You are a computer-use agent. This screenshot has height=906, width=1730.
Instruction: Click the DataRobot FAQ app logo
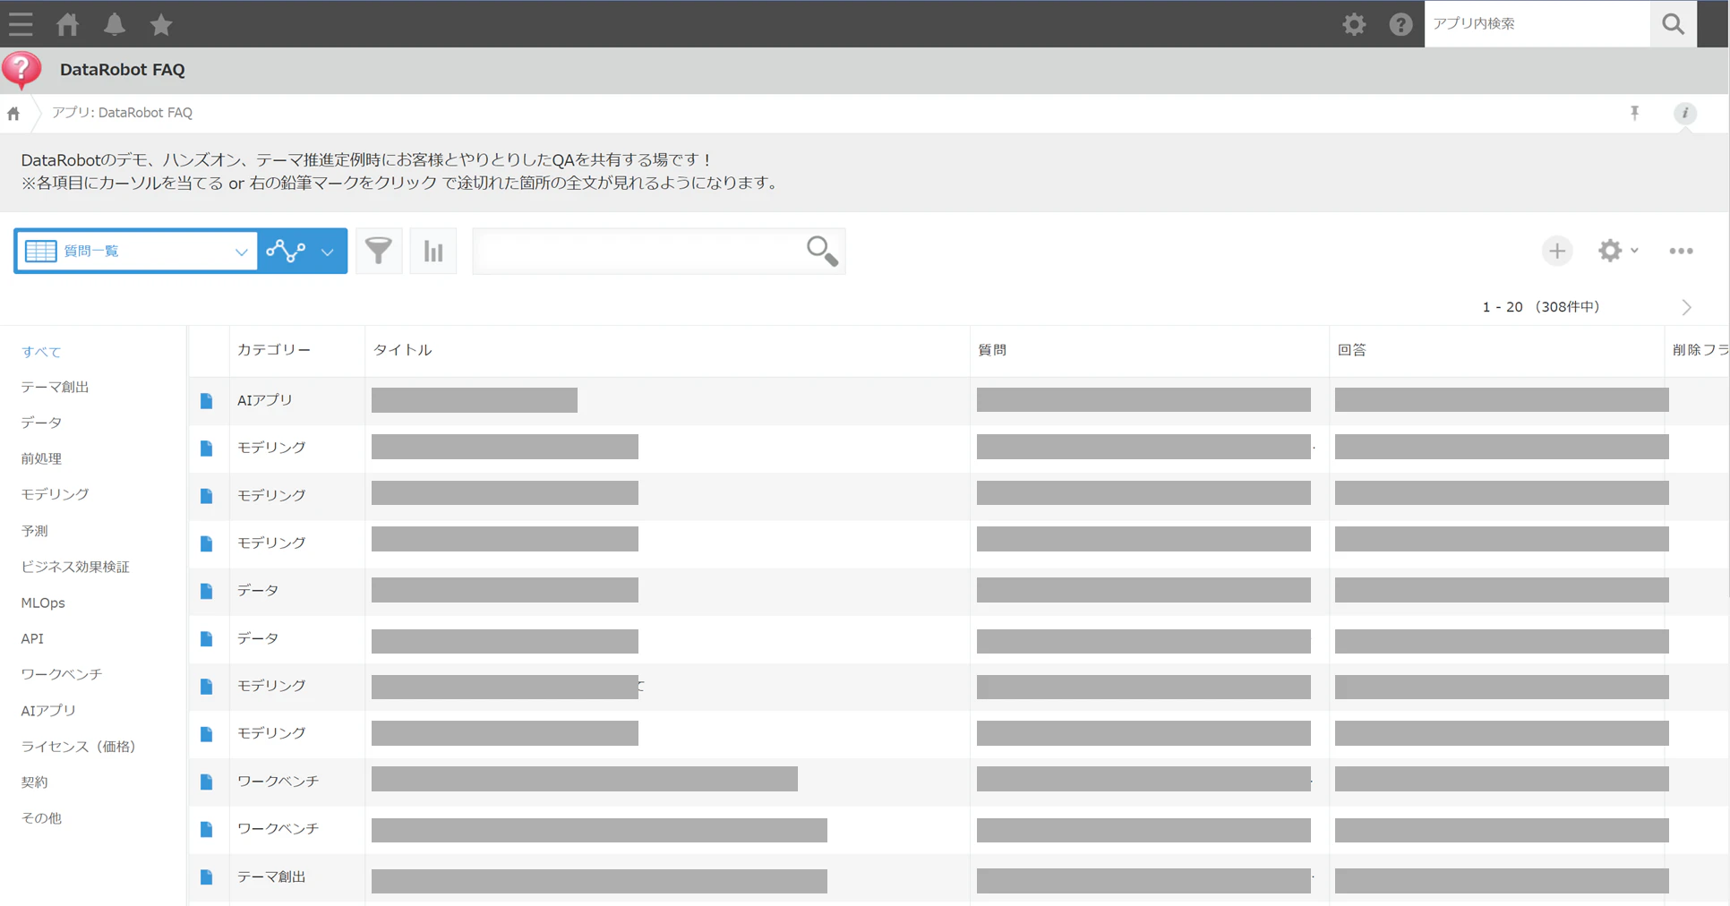point(21,70)
